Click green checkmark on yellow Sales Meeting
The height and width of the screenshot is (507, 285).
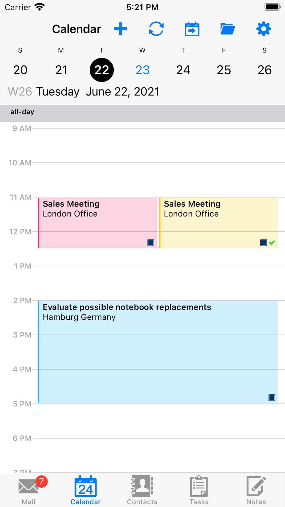[x=272, y=243]
